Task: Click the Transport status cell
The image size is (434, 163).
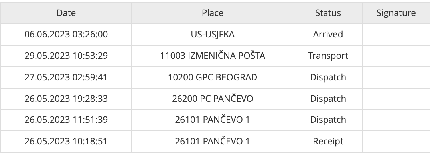Action: (328, 56)
